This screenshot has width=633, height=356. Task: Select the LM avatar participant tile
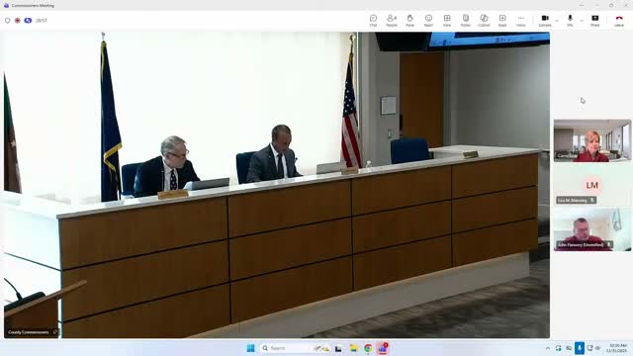(x=592, y=185)
